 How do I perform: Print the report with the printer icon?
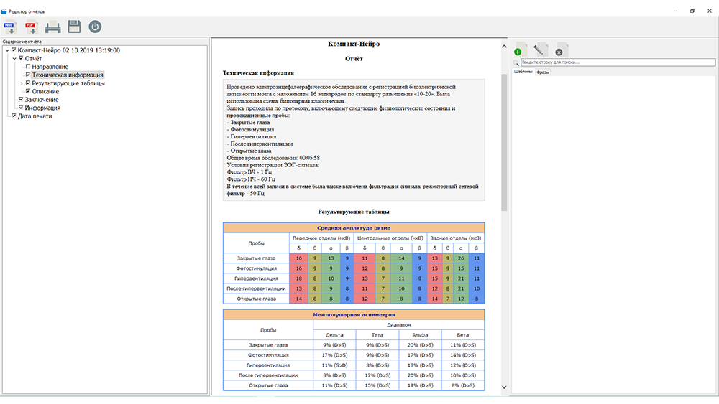[x=52, y=27]
